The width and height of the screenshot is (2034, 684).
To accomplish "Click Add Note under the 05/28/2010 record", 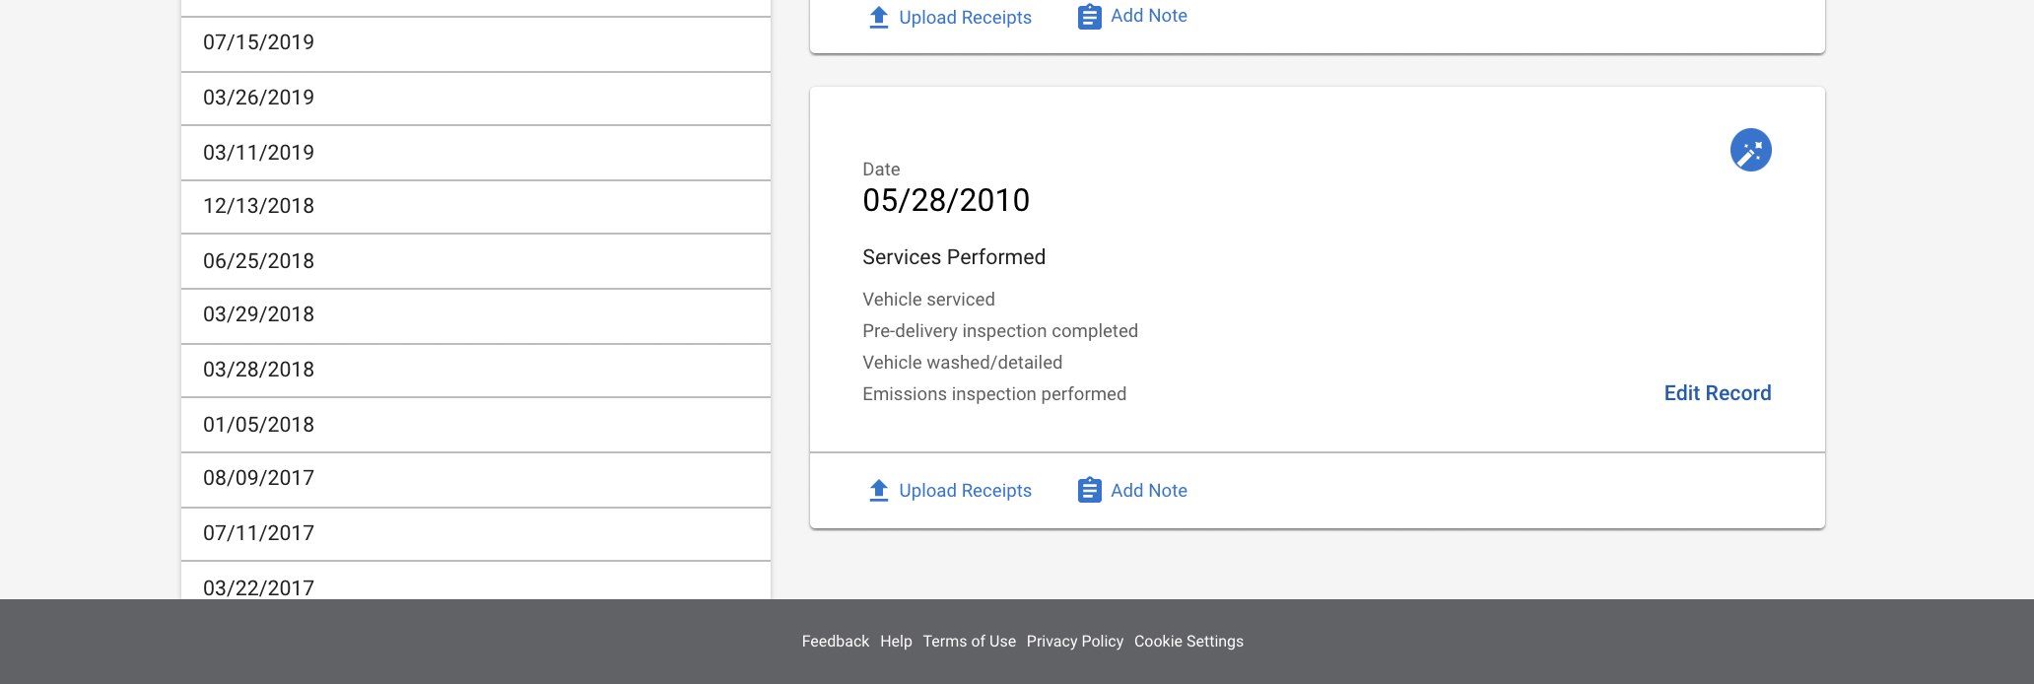I will (x=1148, y=491).
